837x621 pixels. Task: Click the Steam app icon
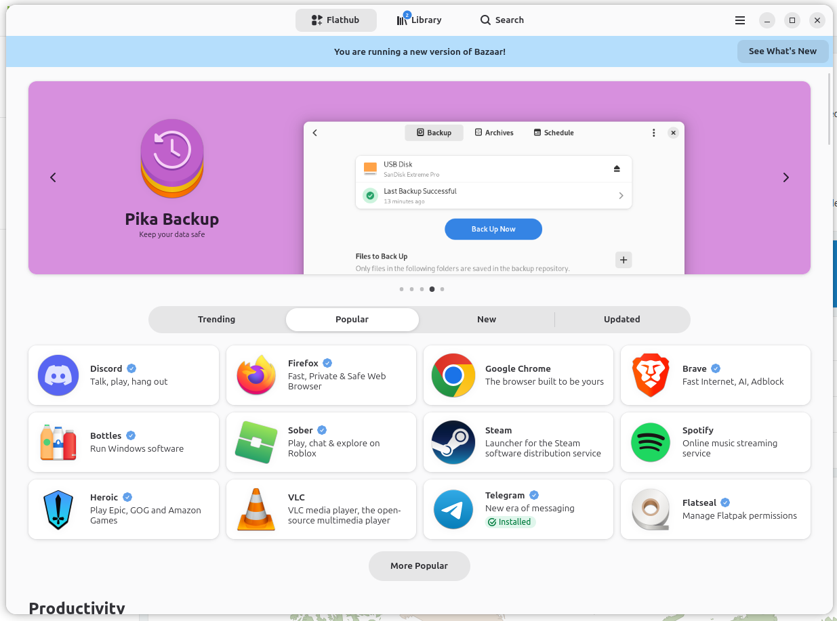453,442
